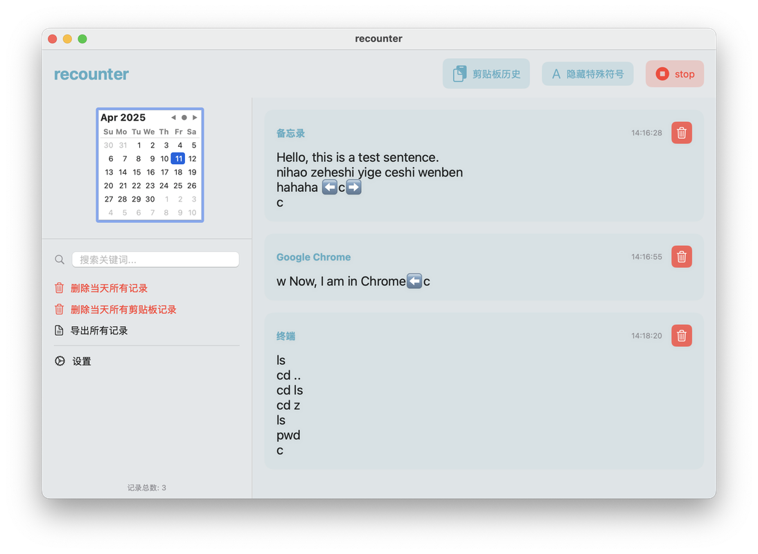Screen dimensions: 758x554
Task: Minimize the recounter window
Action: 68,39
